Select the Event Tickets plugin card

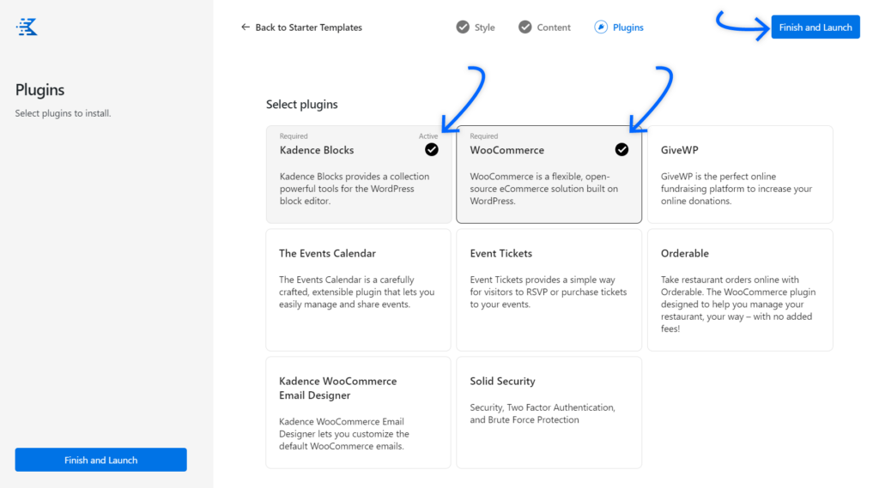pyautogui.click(x=549, y=290)
